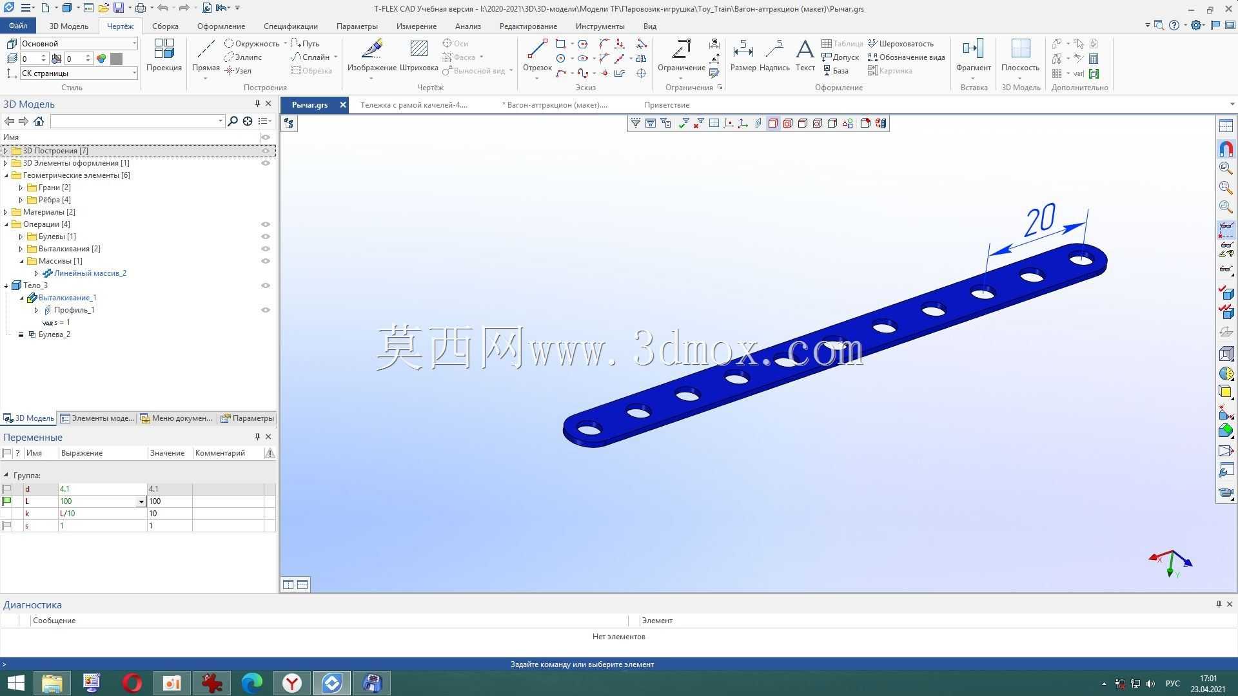Open the dropdown for variable L expression
The width and height of the screenshot is (1238, 696).
(141, 501)
